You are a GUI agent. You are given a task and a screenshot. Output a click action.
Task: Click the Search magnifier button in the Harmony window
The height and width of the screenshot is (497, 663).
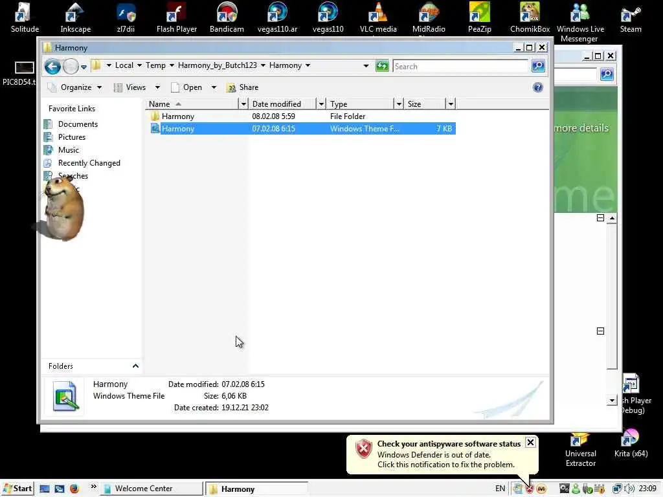click(538, 66)
